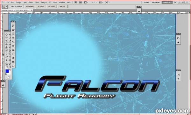Select the Untitled-1.psd document tab
The height and width of the screenshot is (115, 191).
16,11
